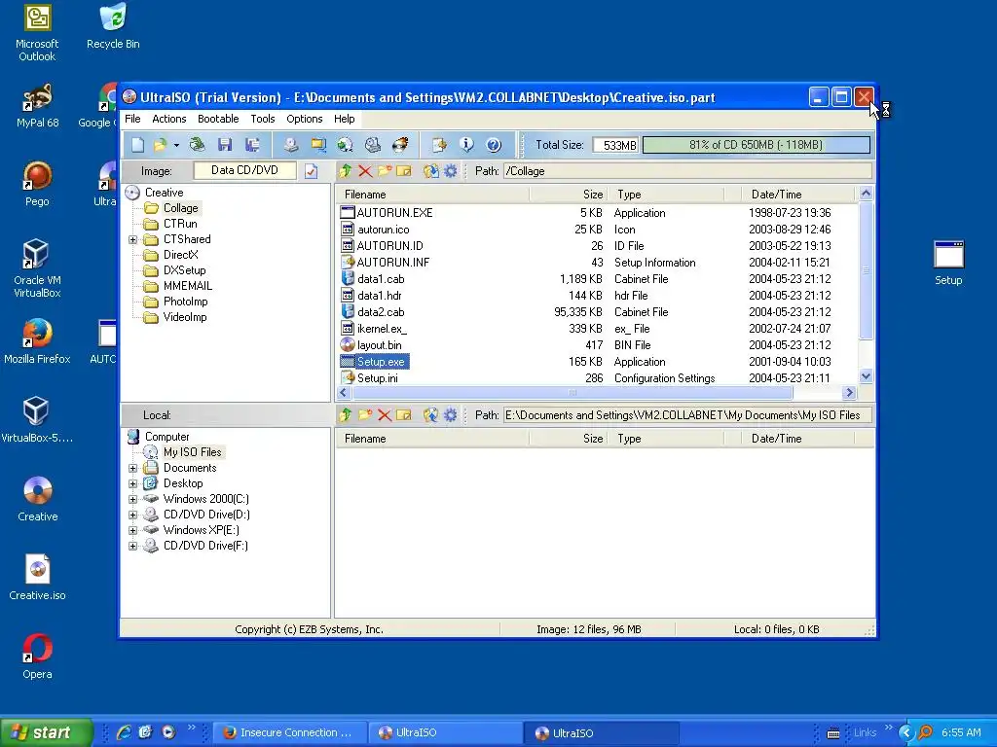This screenshot has height=747, width=997.
Task: Click the Open folder toolbar icon
Action: tap(160, 145)
